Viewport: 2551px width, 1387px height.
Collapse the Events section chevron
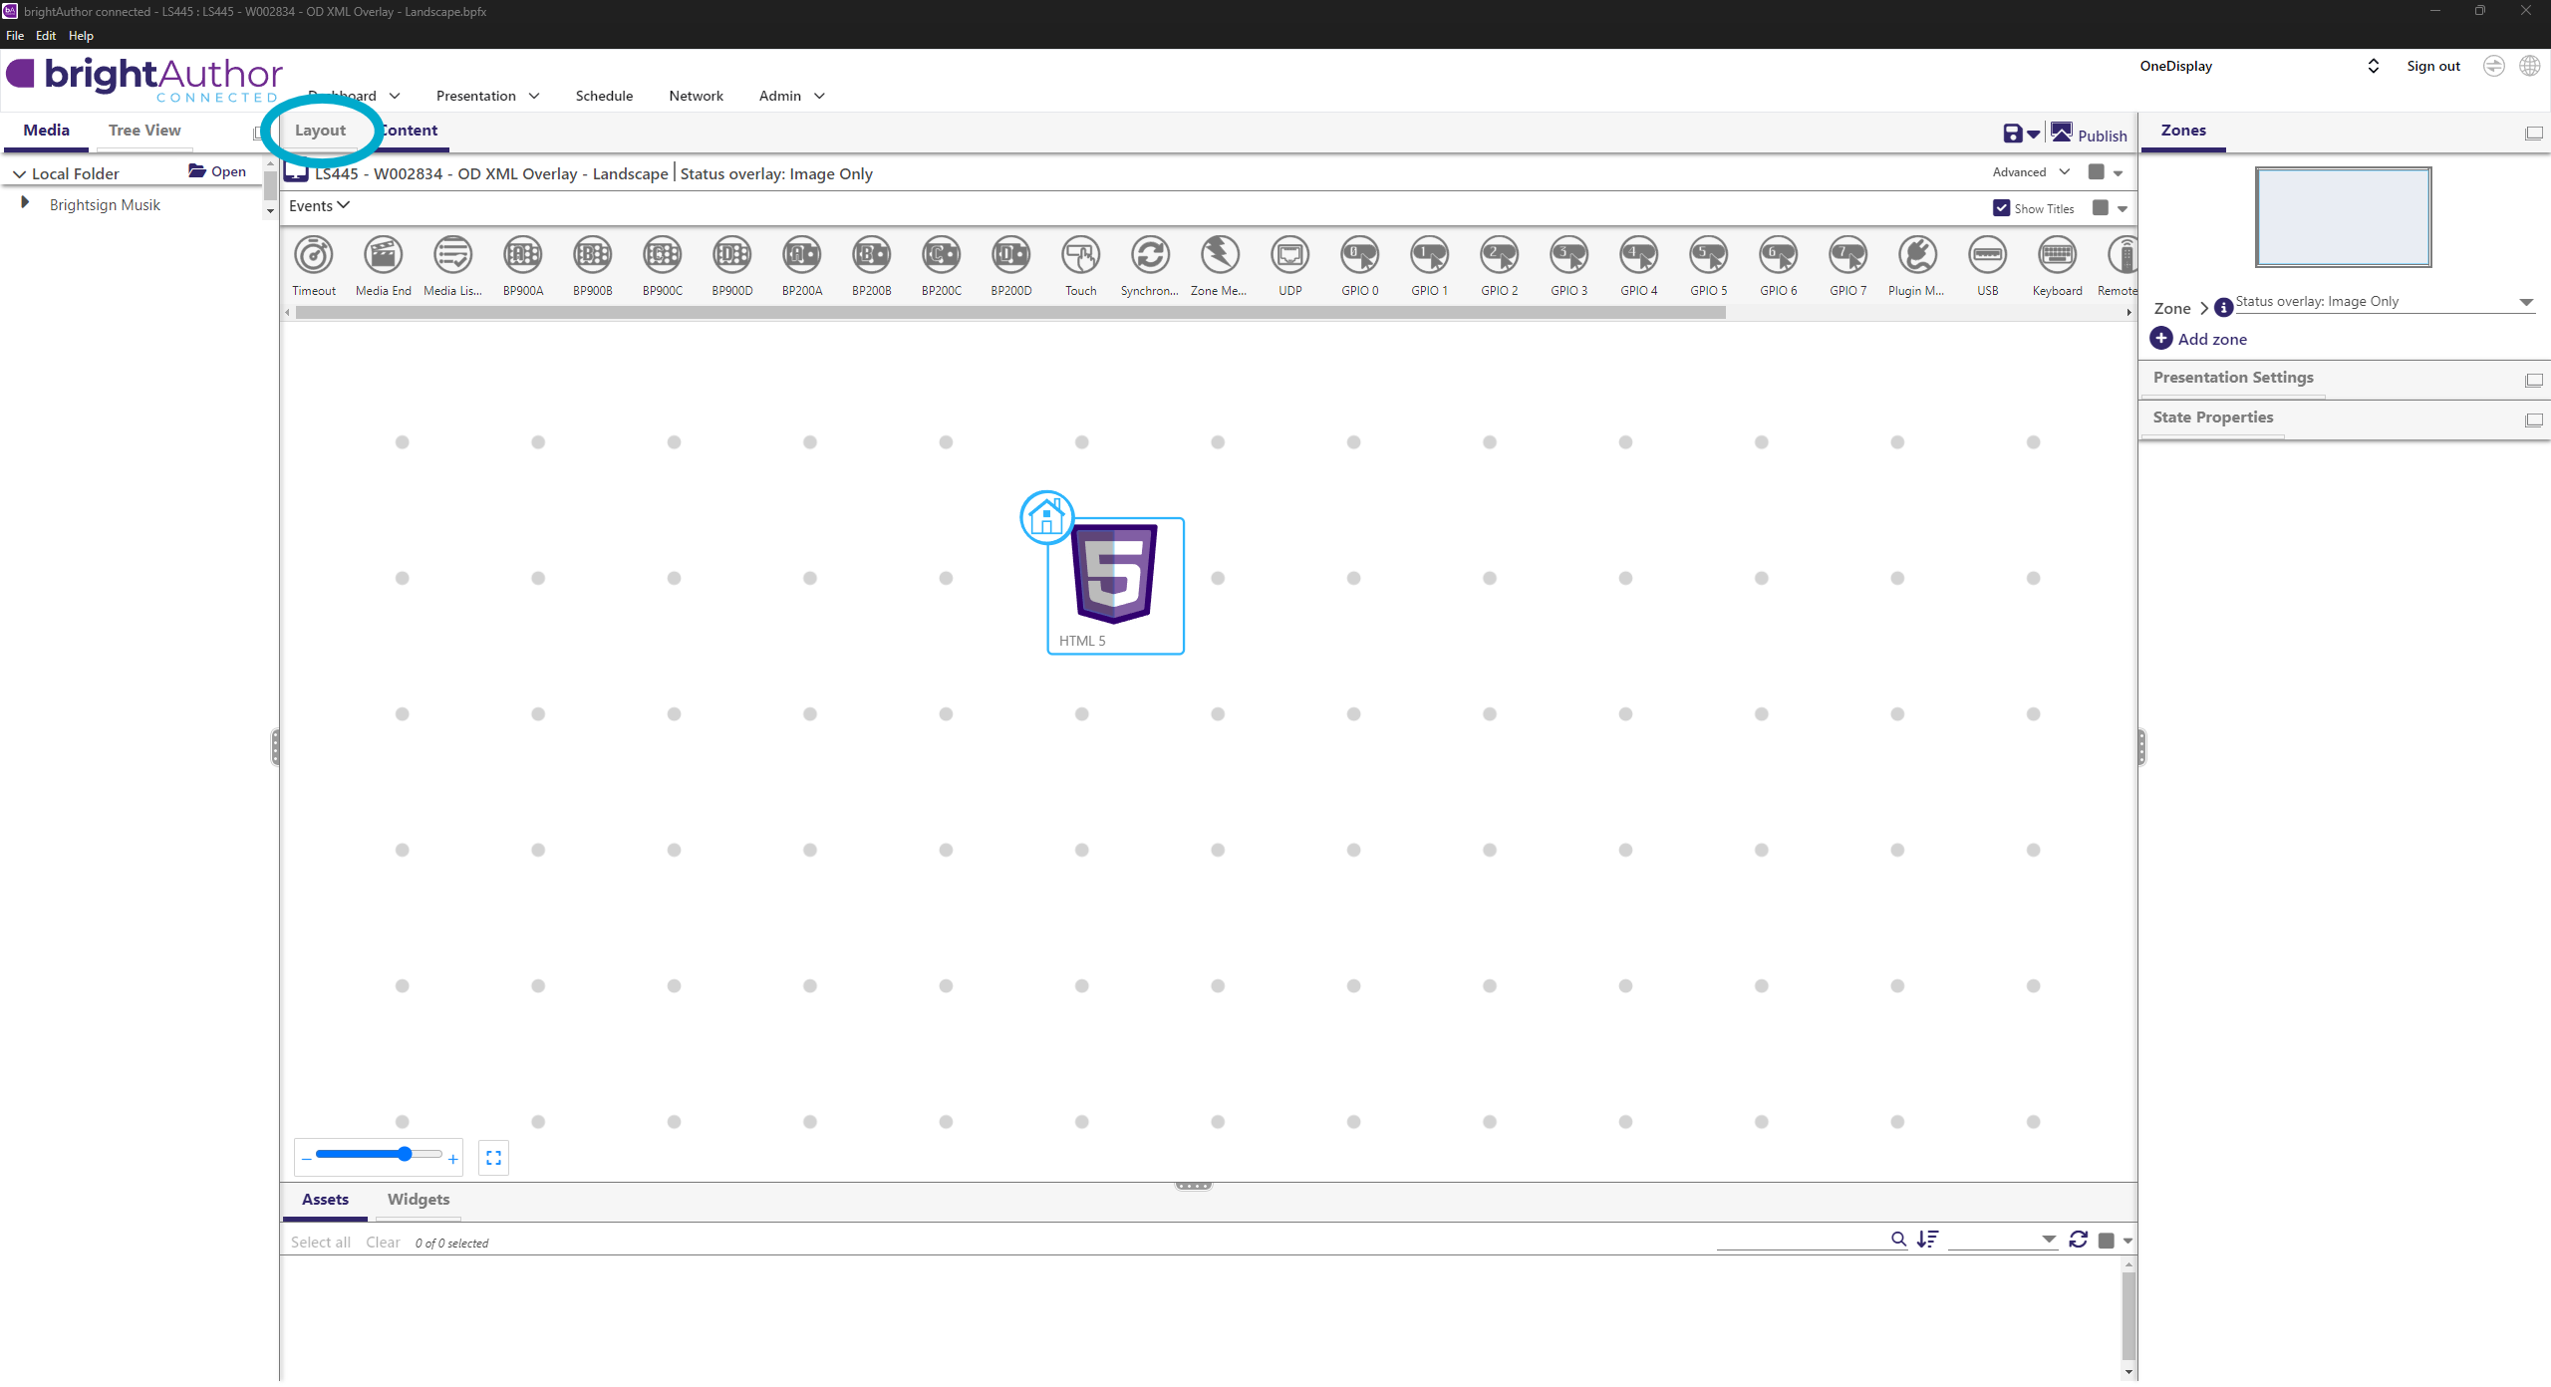pos(344,205)
